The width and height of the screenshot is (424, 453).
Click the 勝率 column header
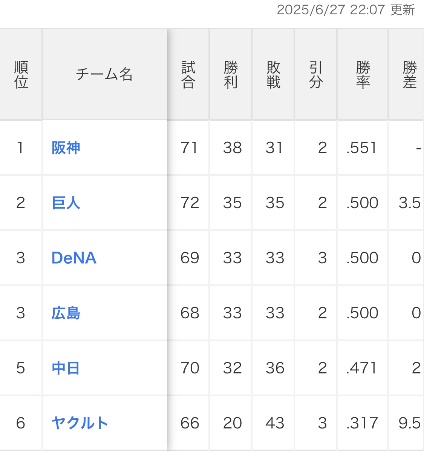pyautogui.click(x=363, y=75)
